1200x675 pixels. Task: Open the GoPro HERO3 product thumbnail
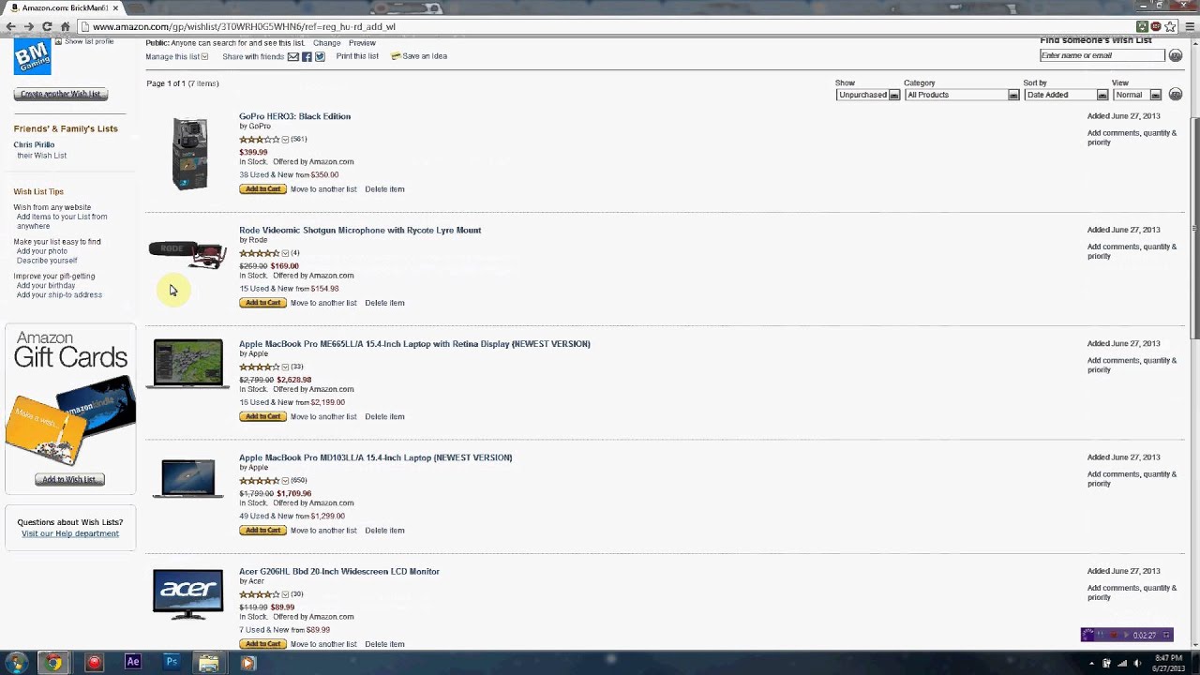pyautogui.click(x=188, y=154)
